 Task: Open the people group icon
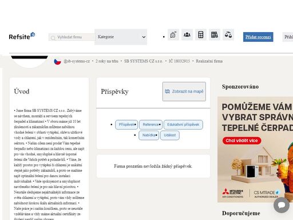point(187,35)
